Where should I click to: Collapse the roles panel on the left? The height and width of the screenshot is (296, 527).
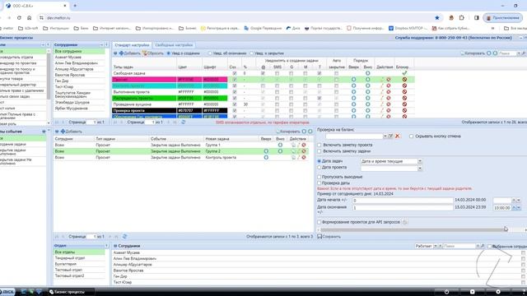43,44
